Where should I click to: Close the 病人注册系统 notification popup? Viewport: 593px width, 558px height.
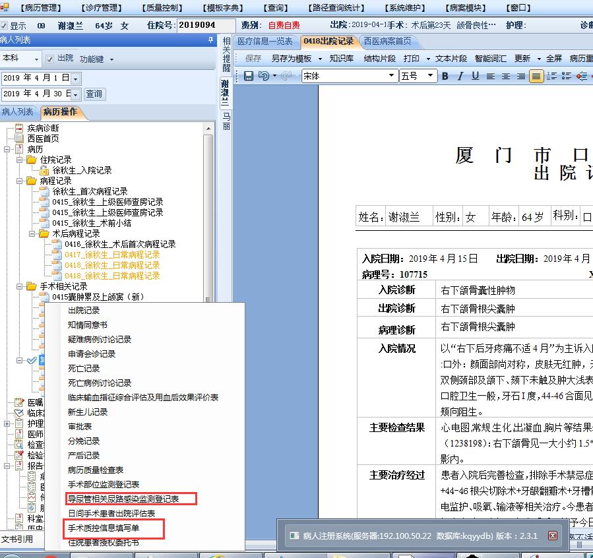click(553, 536)
